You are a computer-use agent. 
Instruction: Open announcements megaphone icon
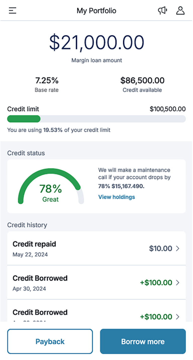point(162,11)
